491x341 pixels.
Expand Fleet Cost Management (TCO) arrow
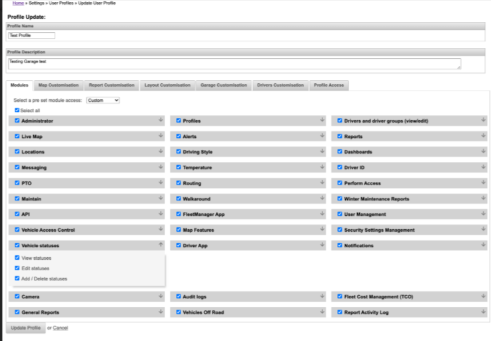tap(483, 296)
